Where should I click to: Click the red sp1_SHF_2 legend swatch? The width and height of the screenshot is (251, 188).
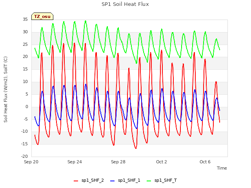coord(76,181)
